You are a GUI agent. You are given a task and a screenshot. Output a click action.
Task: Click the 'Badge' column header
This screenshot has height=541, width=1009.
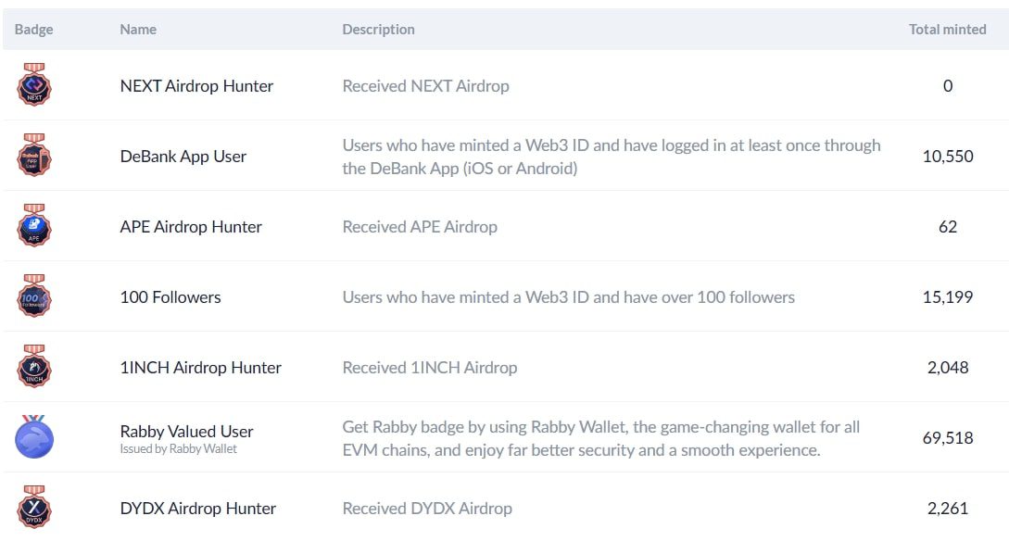(34, 30)
